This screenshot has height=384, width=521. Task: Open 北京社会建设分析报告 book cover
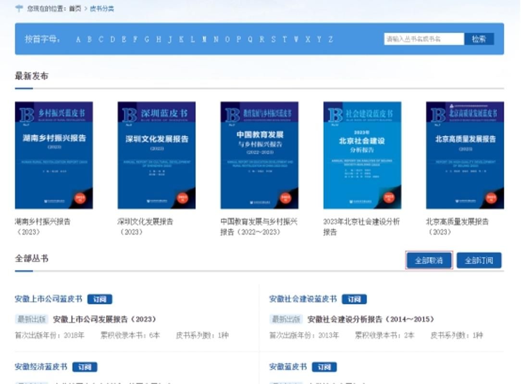click(362, 155)
